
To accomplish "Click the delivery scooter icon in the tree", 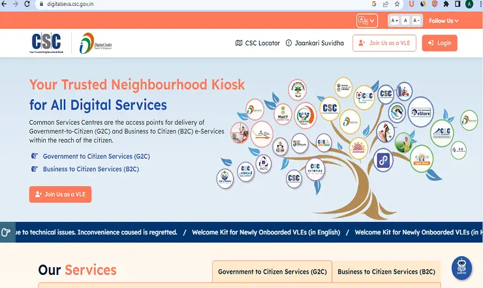I will [x=405, y=91].
